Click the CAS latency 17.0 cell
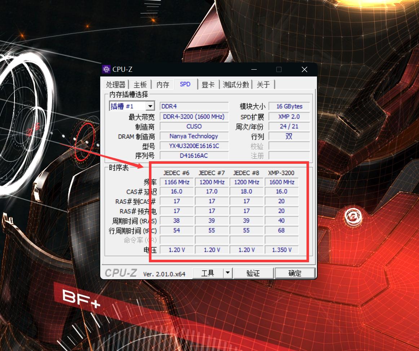 [x=212, y=192]
